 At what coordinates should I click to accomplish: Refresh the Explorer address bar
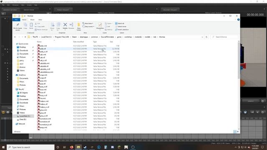(207, 37)
